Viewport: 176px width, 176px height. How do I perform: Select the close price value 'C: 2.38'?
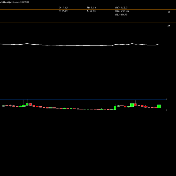coord(63,11)
